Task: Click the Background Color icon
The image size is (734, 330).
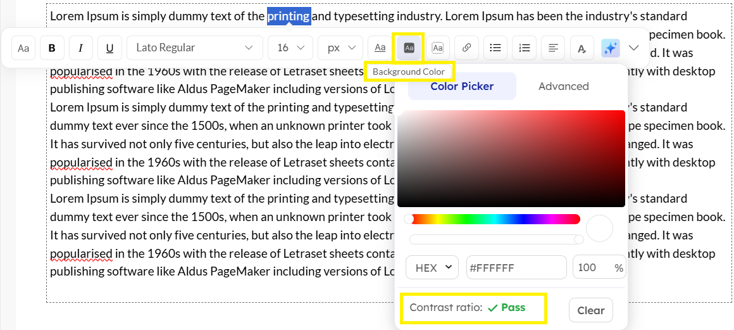Action: pos(409,48)
